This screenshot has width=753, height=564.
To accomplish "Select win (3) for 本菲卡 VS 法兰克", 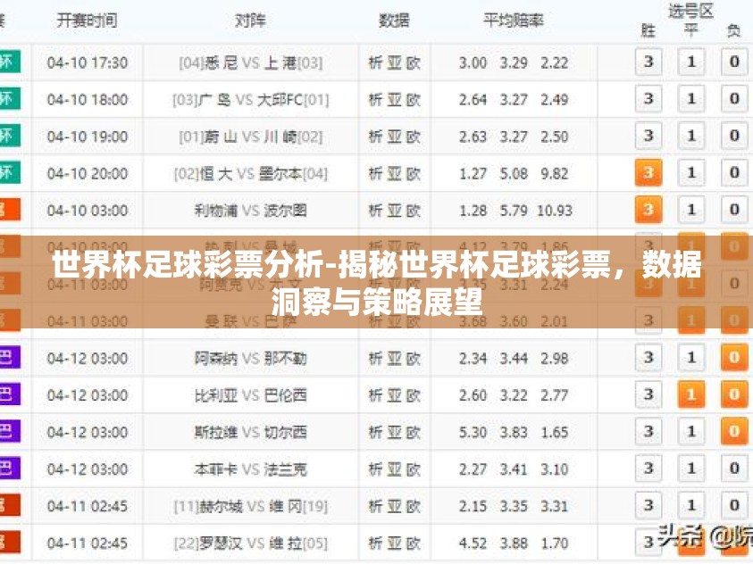I will point(648,469).
